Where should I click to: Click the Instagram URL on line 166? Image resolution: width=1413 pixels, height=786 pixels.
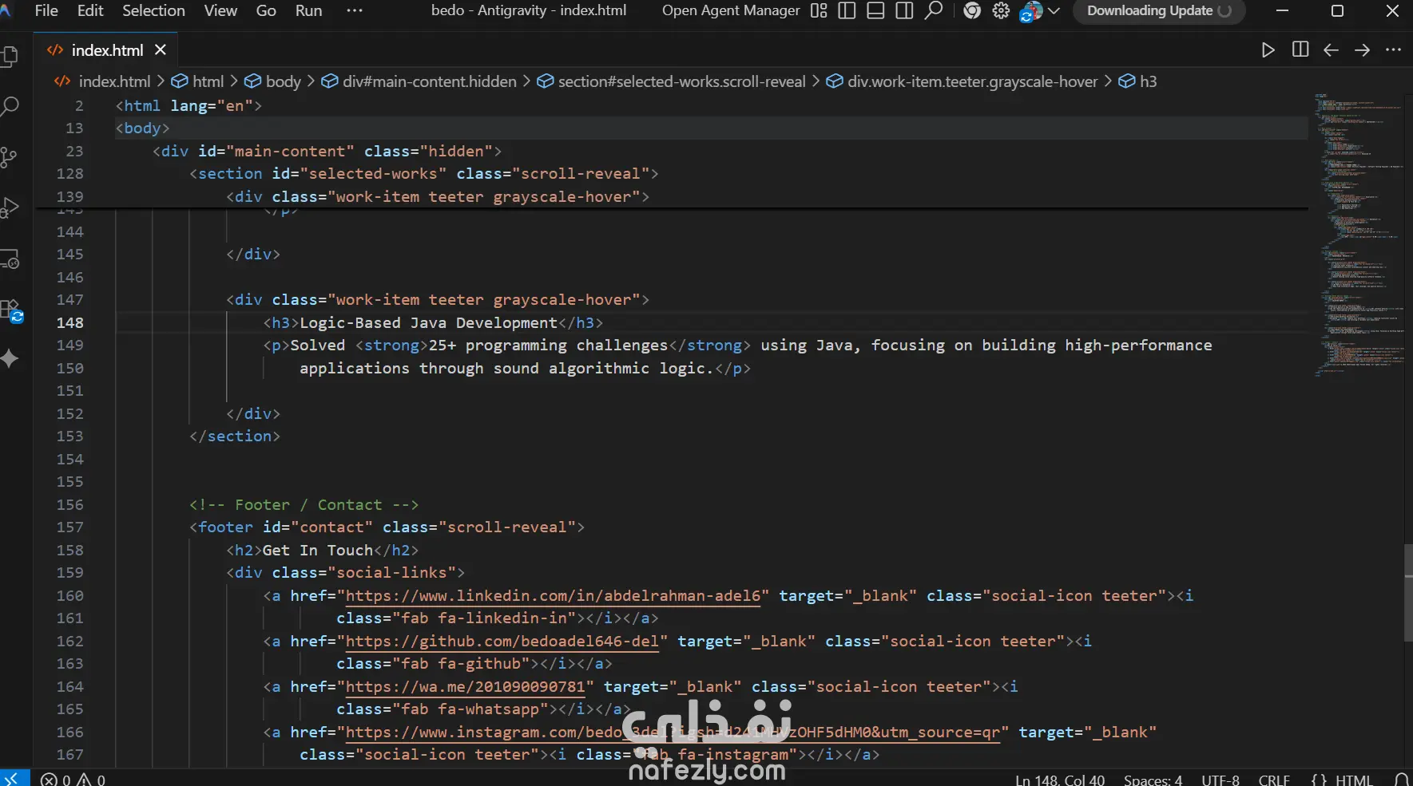(673, 733)
